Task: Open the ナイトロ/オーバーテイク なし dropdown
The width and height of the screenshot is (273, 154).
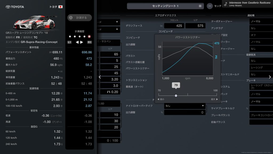Action: [x=184, y=106]
